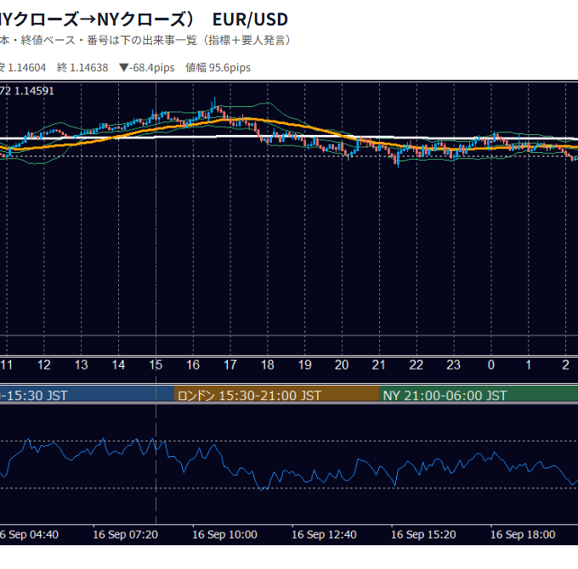Select the NY 21:00-06:00 JST session bar
The image size is (578, 569).
pos(479,393)
